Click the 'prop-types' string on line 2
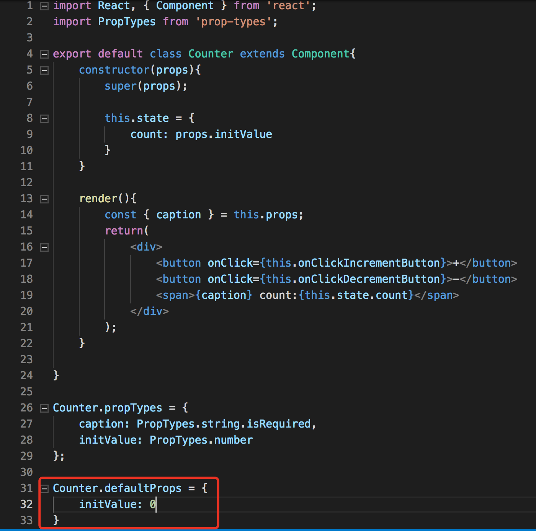The height and width of the screenshot is (531, 536). coord(233,21)
